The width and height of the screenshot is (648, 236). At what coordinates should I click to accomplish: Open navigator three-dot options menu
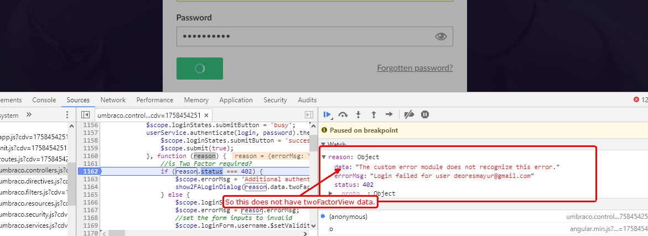point(68,115)
